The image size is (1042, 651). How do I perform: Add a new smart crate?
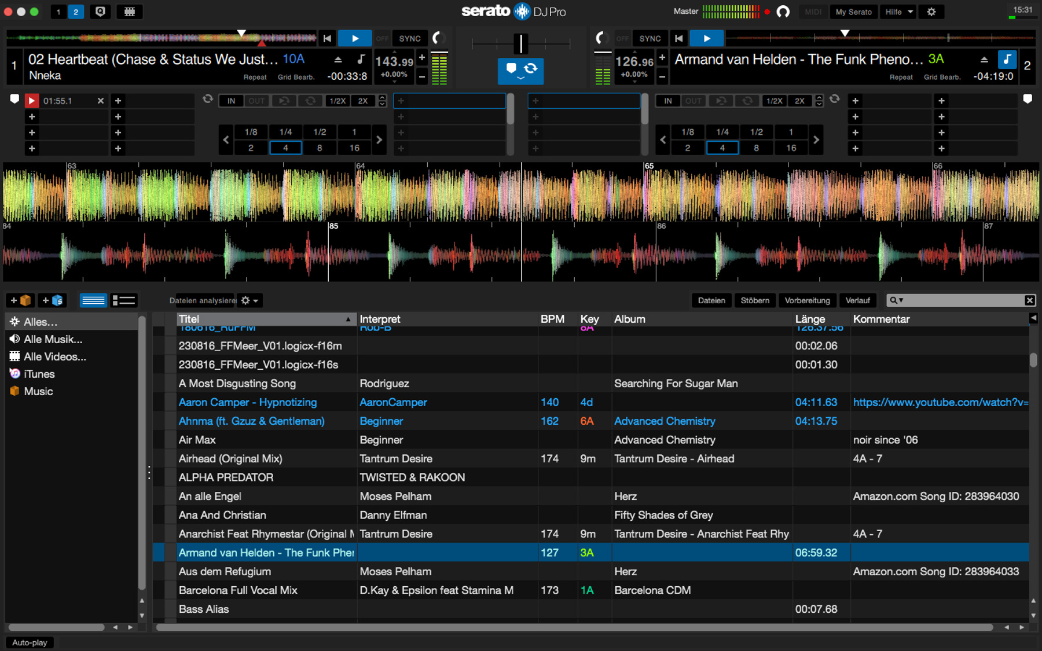[52, 300]
